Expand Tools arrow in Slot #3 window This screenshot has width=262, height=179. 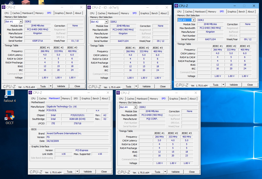223,85
